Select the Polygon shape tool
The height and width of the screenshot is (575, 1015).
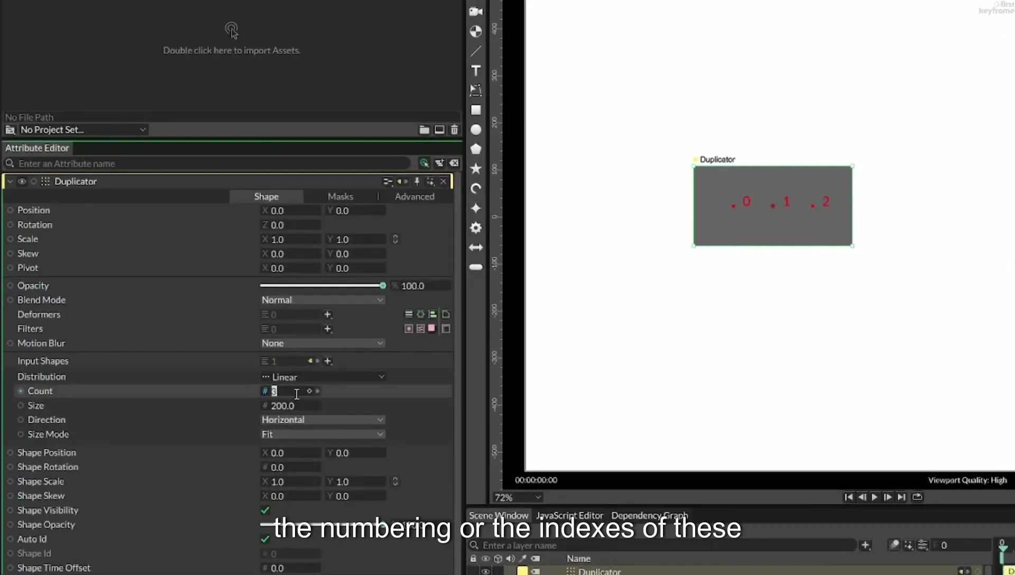(476, 149)
